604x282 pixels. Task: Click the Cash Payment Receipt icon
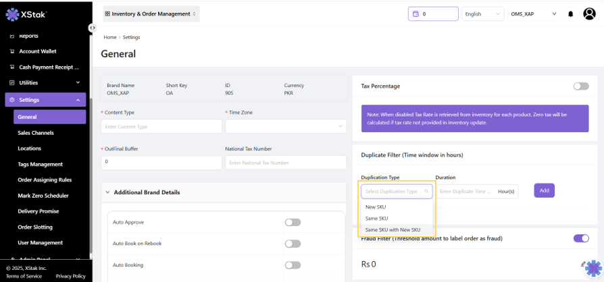click(11, 67)
